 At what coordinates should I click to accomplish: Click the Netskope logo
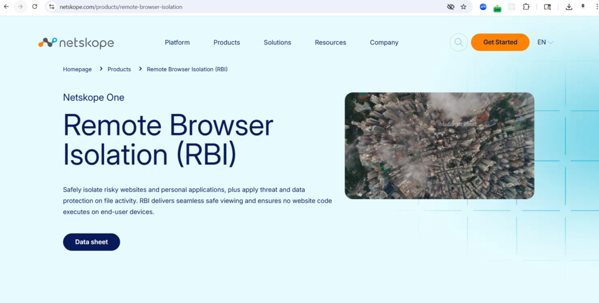[x=76, y=43]
